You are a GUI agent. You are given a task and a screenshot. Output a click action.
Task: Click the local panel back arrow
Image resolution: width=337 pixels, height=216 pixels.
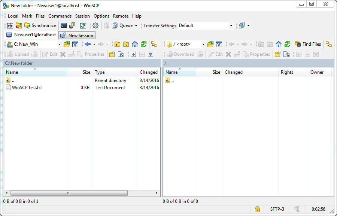click(88, 44)
